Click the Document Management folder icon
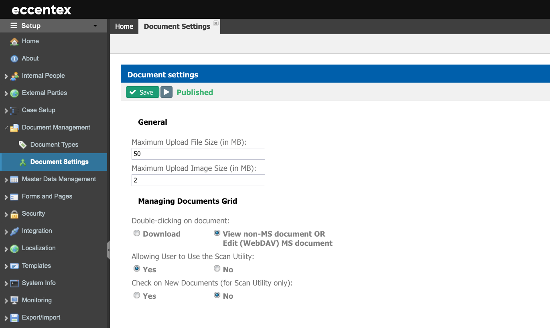This screenshot has height=328, width=550. click(x=14, y=128)
